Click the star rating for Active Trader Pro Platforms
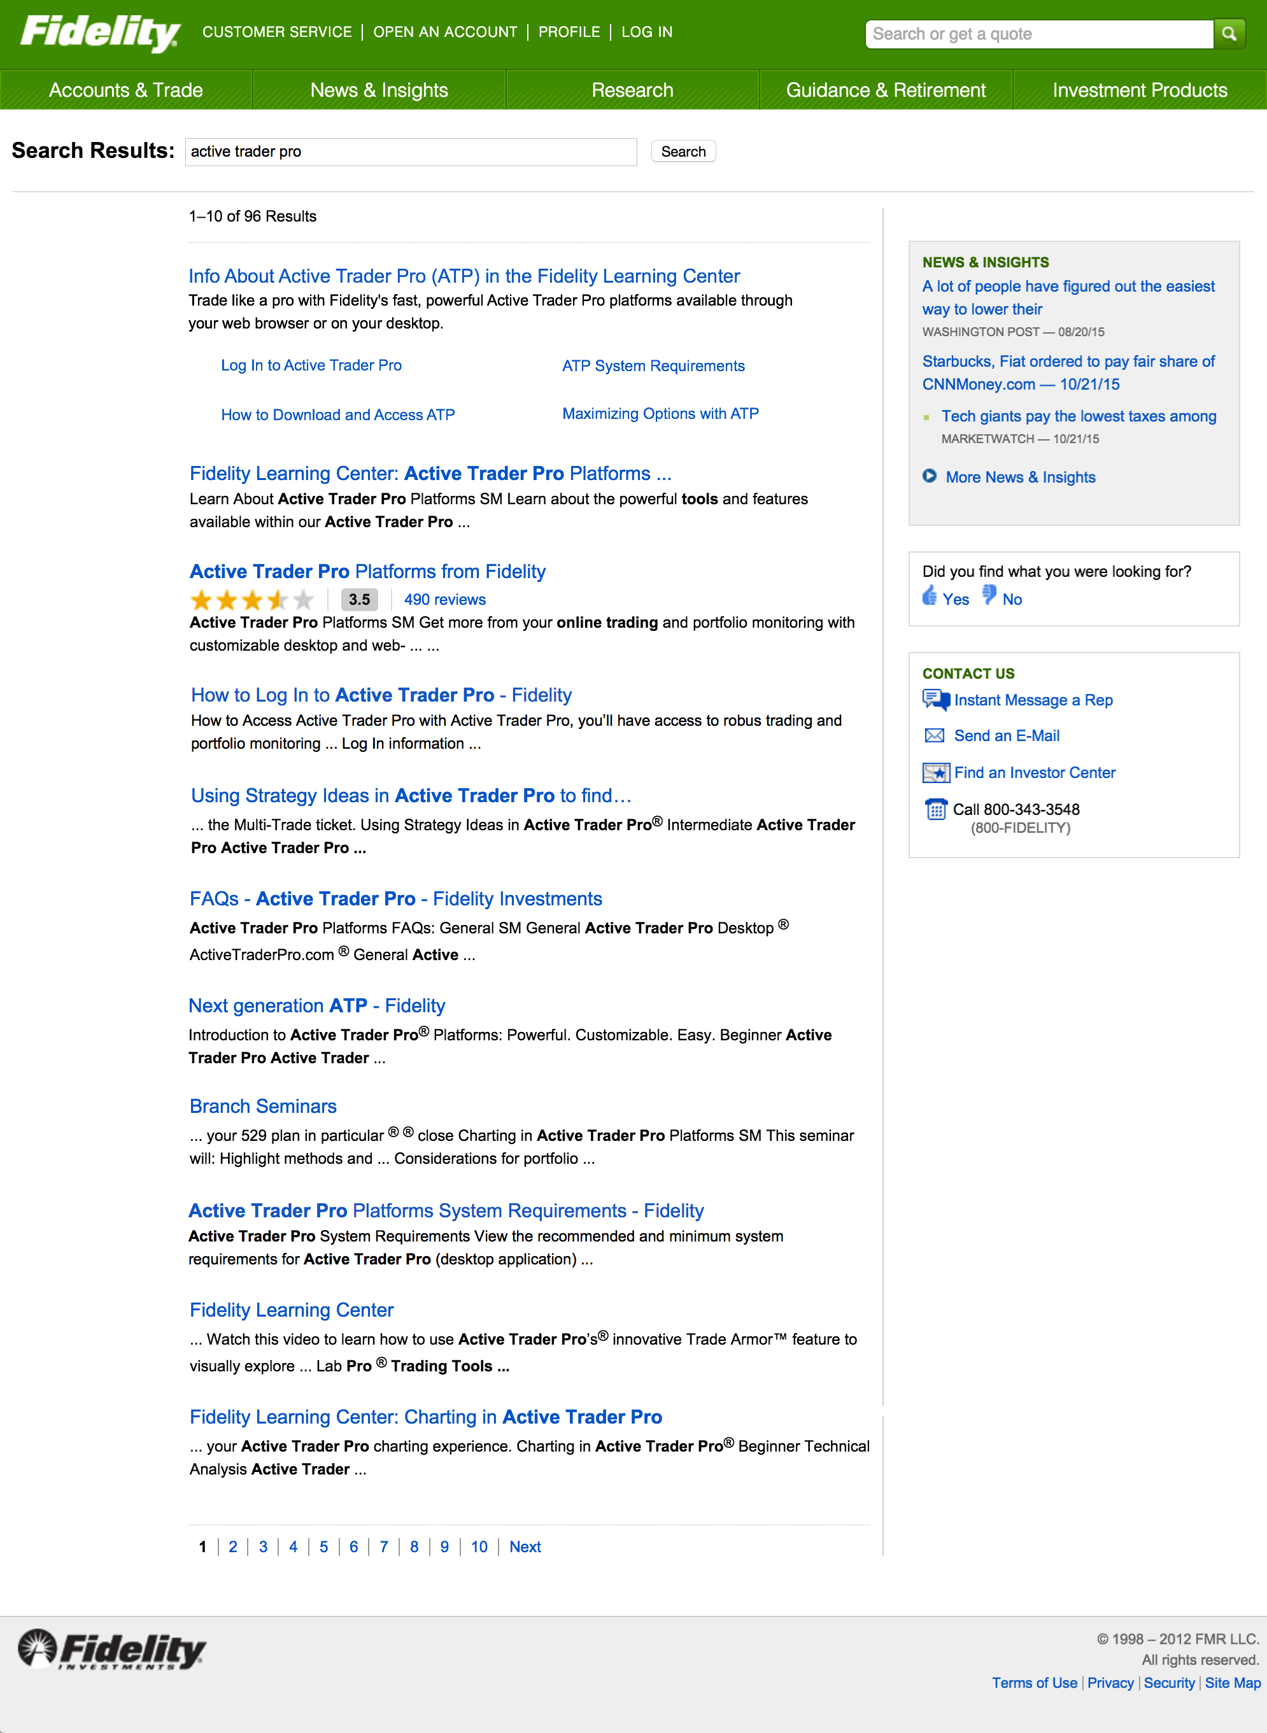 [x=252, y=600]
